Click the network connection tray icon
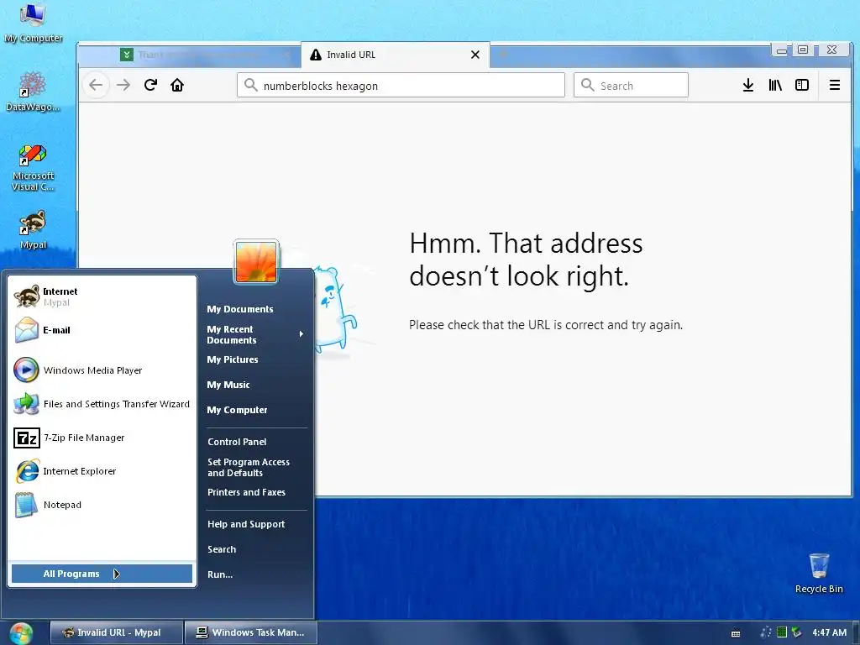The width and height of the screenshot is (860, 645). [796, 632]
